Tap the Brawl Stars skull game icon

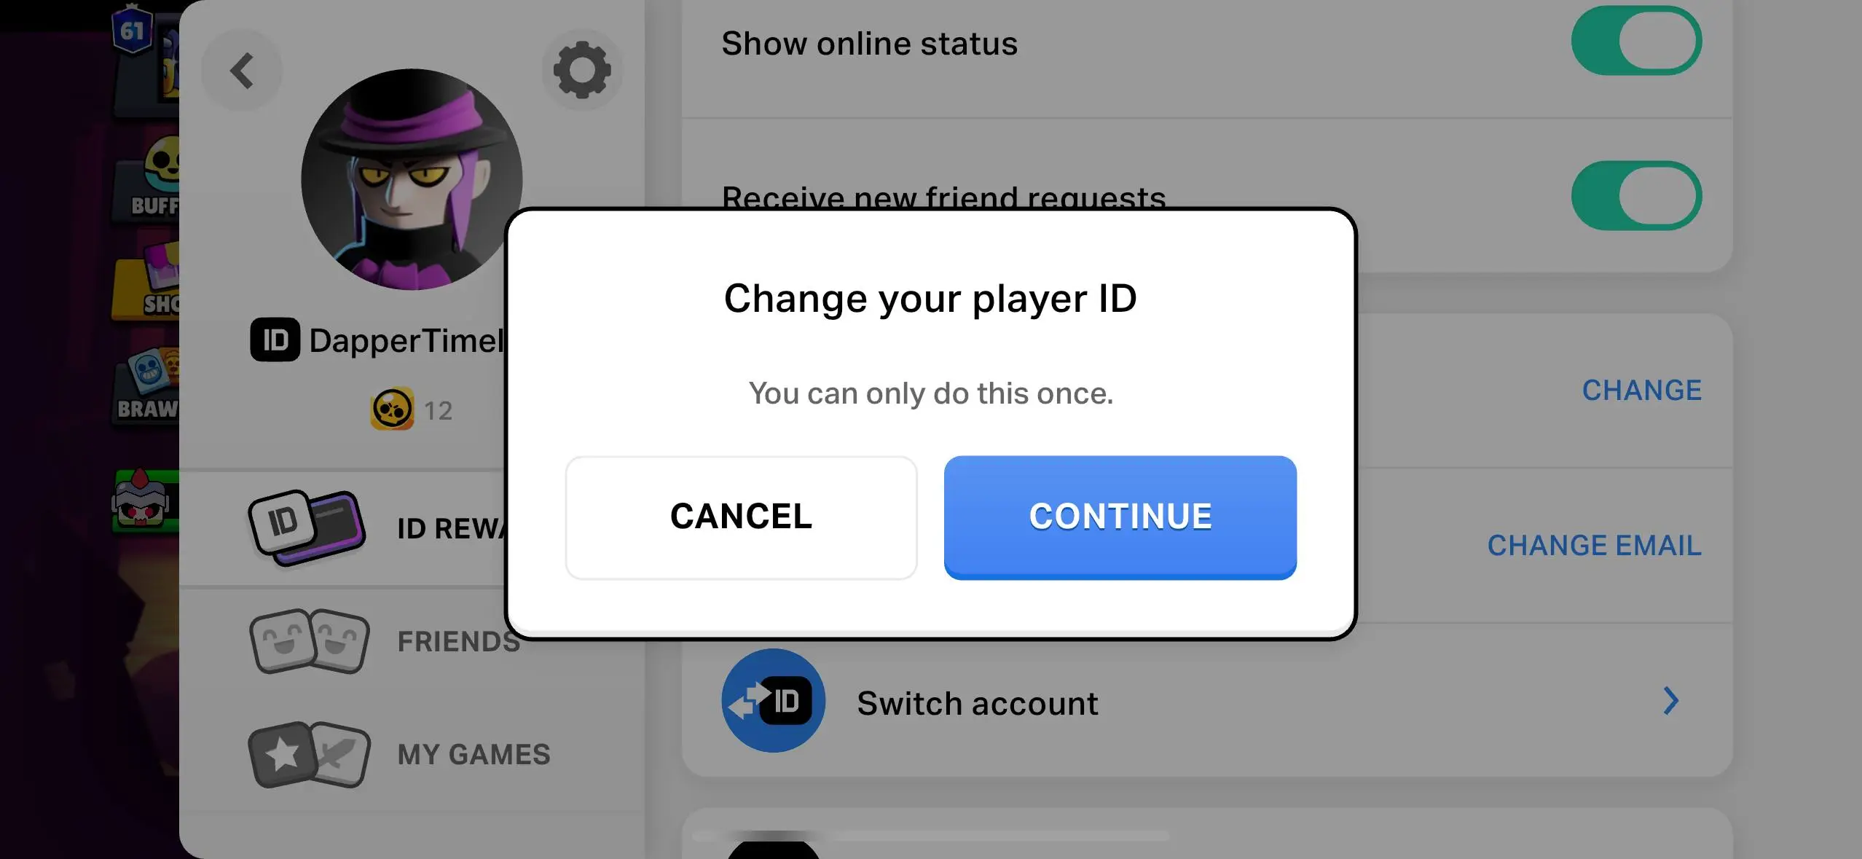[392, 409]
